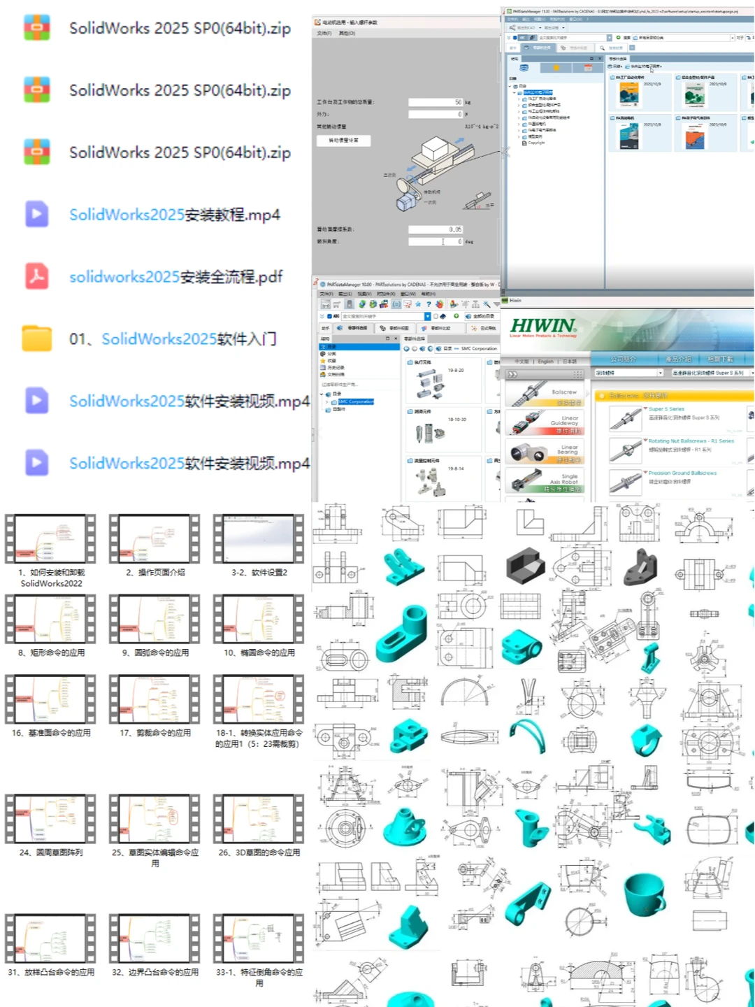Open video 24、圆周草图阵列
This screenshot has height=1007, width=755.
pyautogui.click(x=51, y=819)
